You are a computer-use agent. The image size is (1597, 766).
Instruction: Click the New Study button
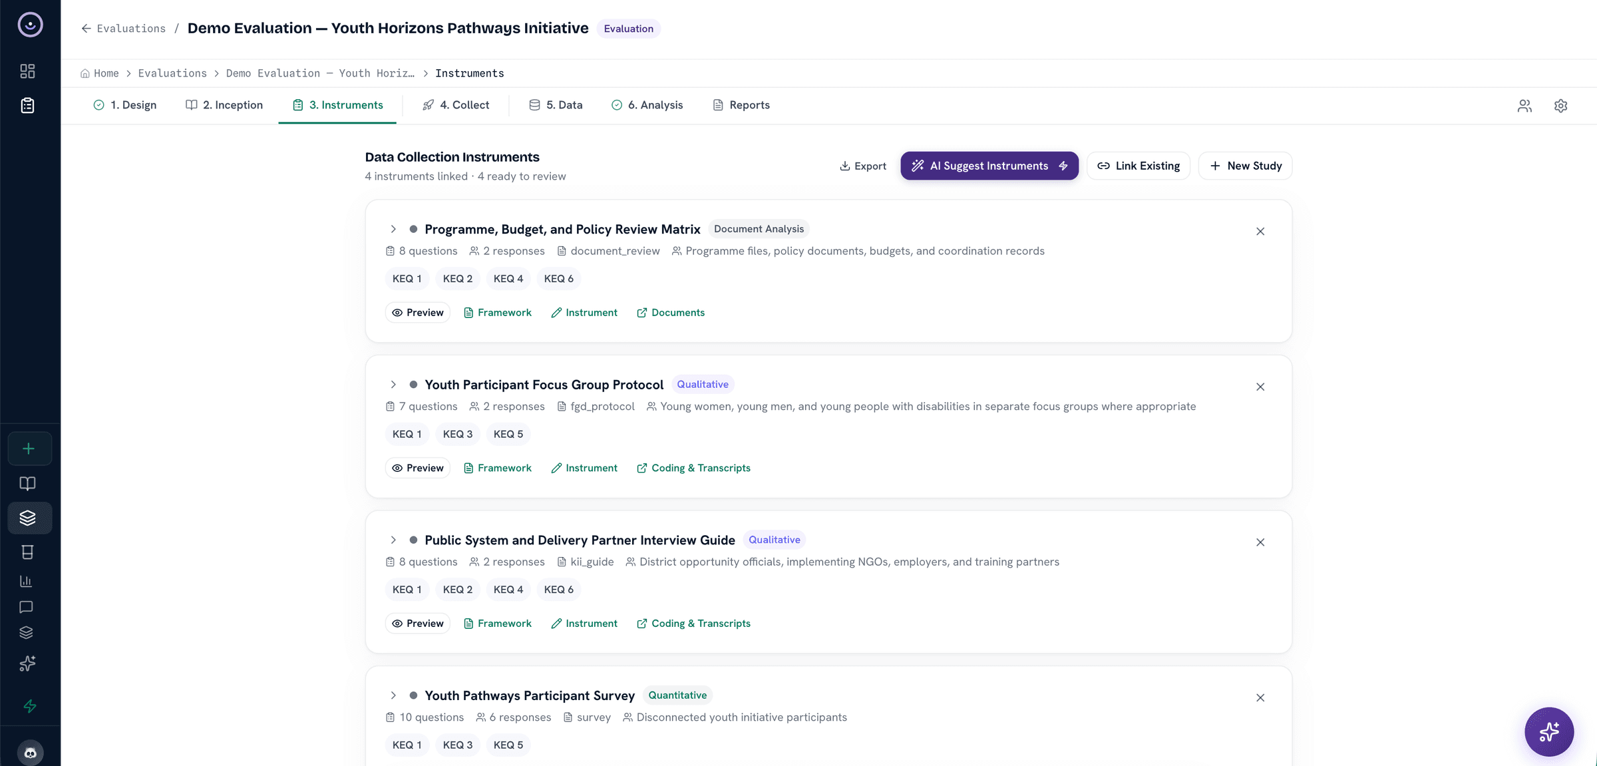tap(1245, 166)
